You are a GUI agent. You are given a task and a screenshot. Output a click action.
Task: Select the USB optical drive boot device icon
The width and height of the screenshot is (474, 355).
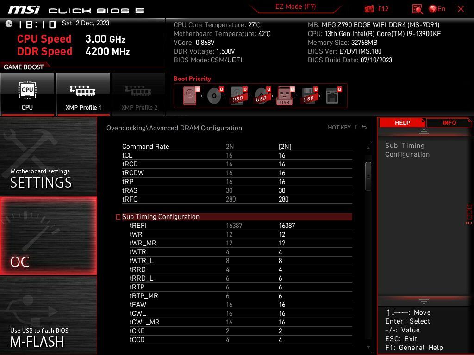pos(262,96)
